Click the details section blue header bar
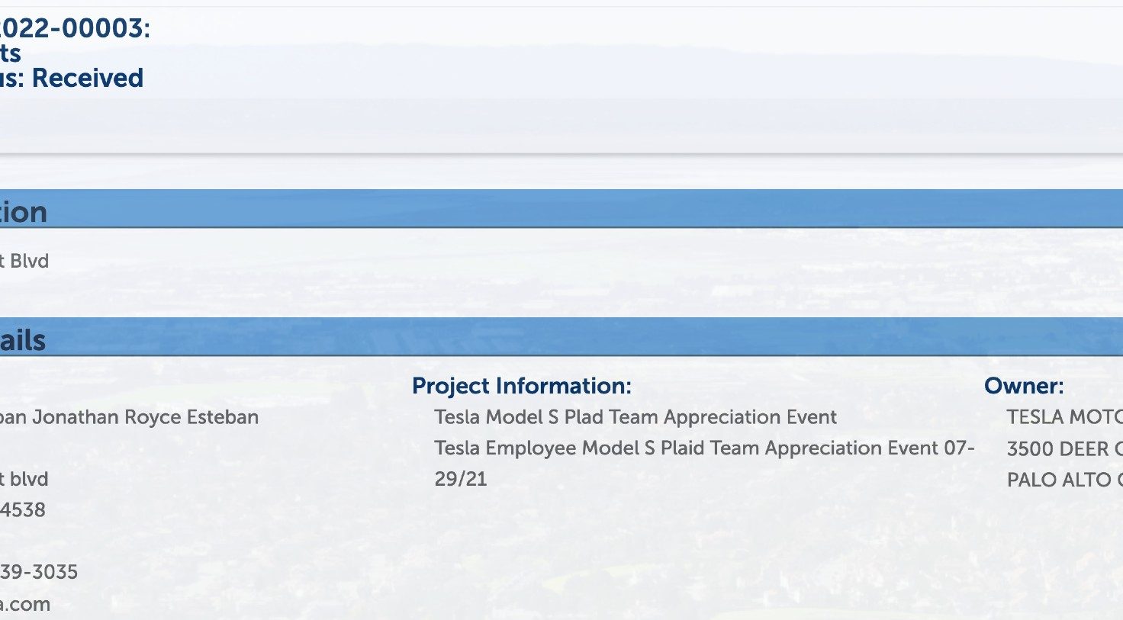Viewport: 1123px width, 620px height. (x=561, y=337)
